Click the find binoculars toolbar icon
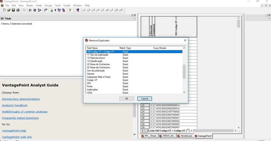The width and height of the screenshot is (271, 141). pos(46,10)
